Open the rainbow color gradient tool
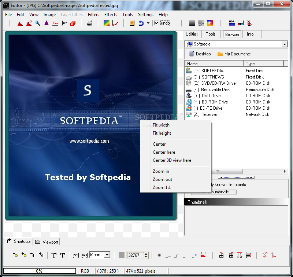This screenshot has width=293, height=277. click(x=107, y=23)
